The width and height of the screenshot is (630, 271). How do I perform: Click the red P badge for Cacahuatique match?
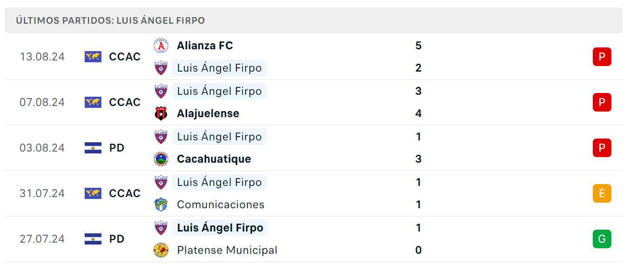602,148
